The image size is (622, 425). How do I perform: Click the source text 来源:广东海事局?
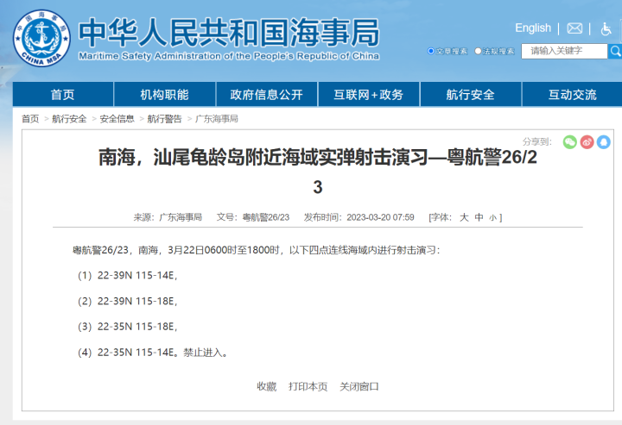tap(168, 217)
